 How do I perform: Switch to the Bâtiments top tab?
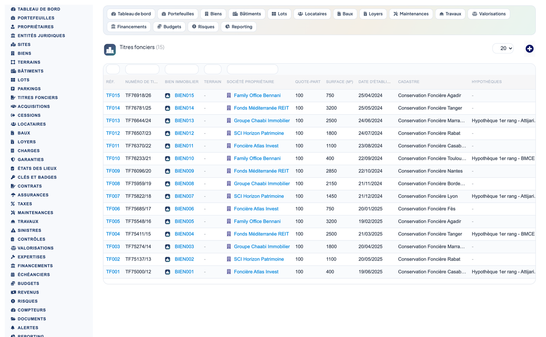pyautogui.click(x=247, y=14)
